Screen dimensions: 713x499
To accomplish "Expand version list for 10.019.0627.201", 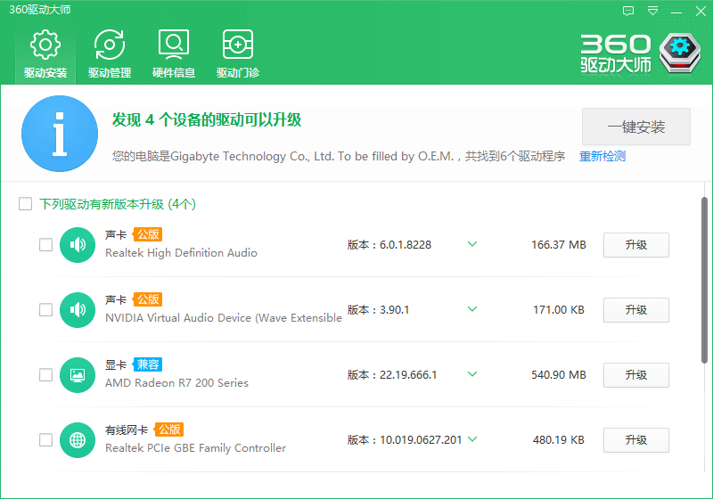I will point(472,439).
